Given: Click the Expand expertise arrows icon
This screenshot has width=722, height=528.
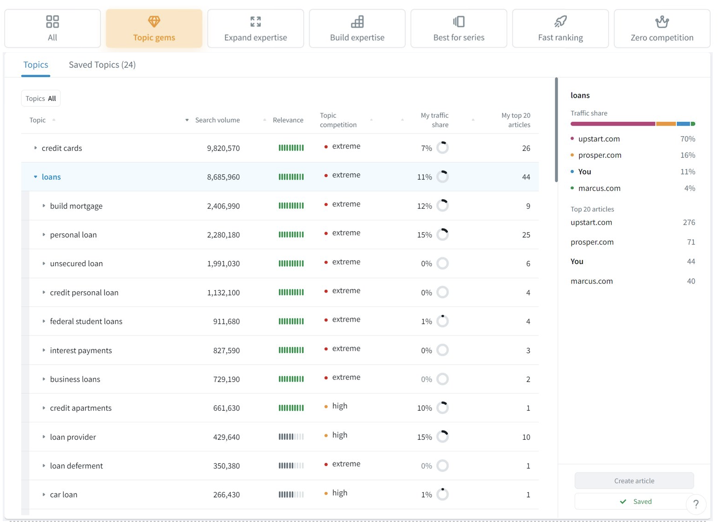Looking at the screenshot, I should click(255, 22).
